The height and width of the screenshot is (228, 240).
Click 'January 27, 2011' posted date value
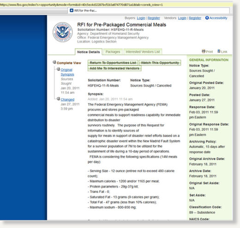pyautogui.click(x=202, y=100)
